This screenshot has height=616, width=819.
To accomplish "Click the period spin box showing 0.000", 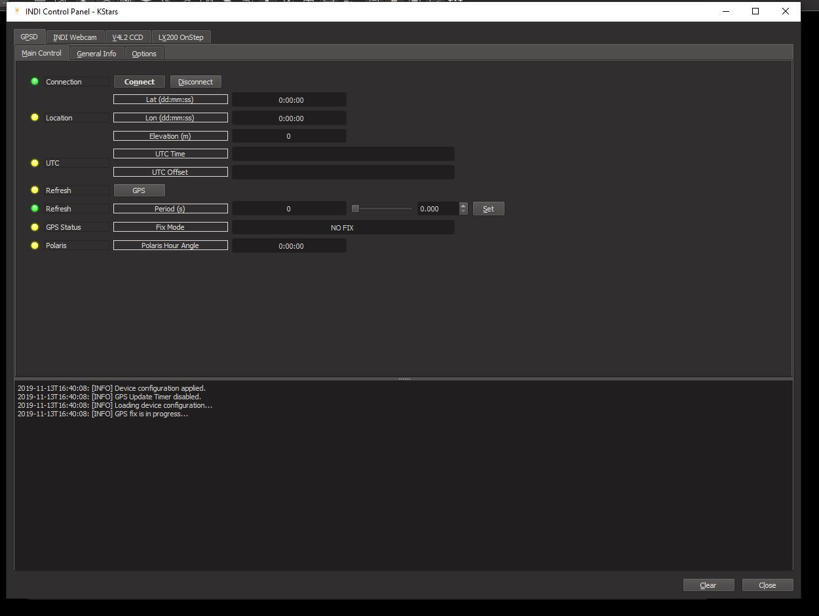I will (438, 209).
